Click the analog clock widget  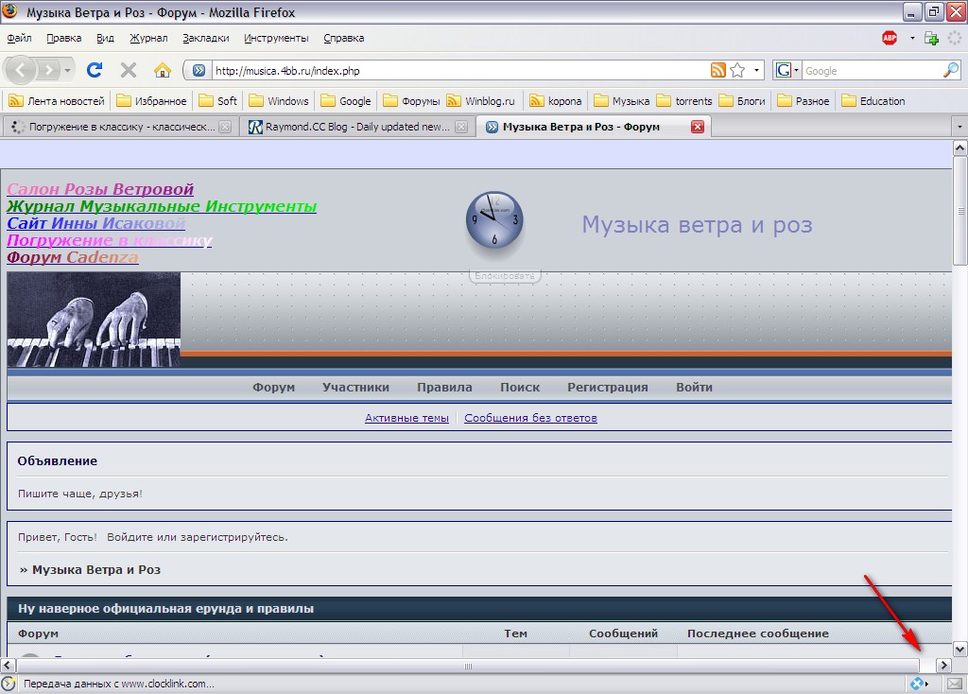pyautogui.click(x=493, y=220)
